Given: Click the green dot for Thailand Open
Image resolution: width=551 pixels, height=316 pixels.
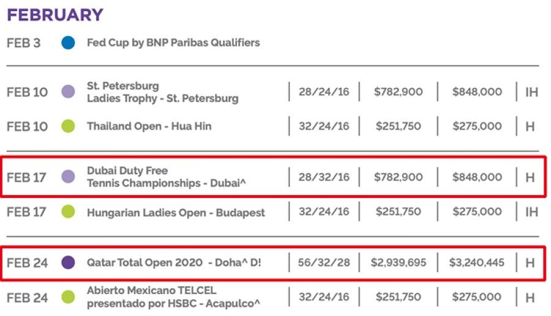Looking at the screenshot, I should (68, 127).
